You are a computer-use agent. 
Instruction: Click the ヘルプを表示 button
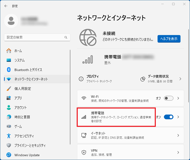click(169, 39)
